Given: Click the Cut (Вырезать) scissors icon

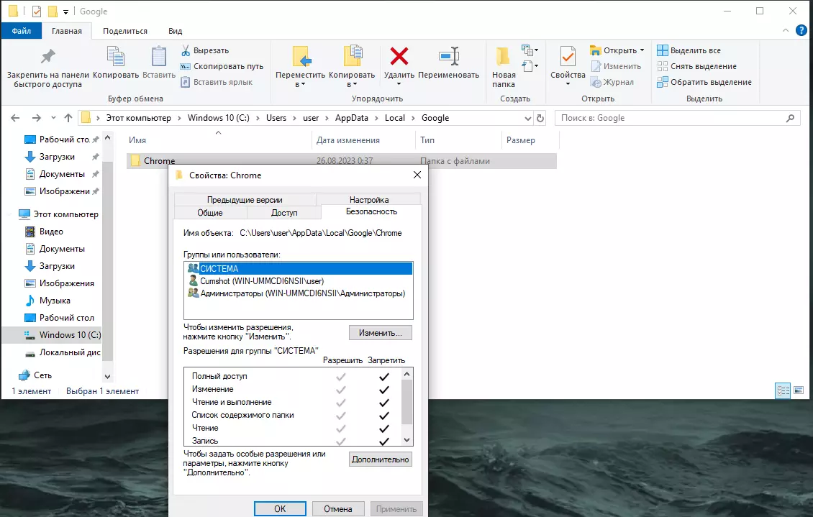Looking at the screenshot, I should [x=186, y=50].
